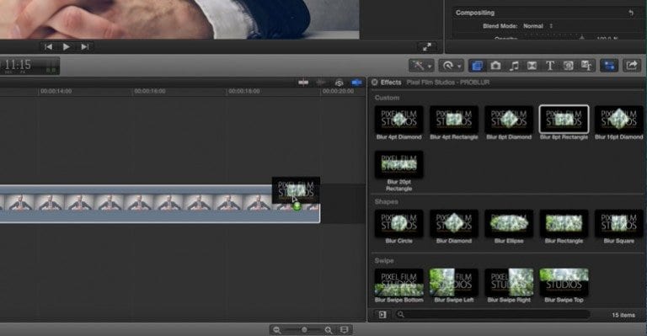Open the Enhancements magic wand menu
This screenshot has width=647, height=336.
(421, 66)
